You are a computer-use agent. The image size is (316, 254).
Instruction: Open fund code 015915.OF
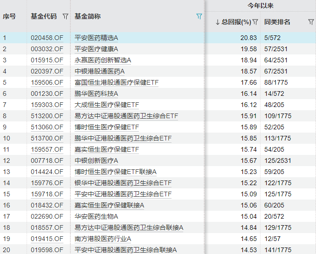click(x=47, y=60)
